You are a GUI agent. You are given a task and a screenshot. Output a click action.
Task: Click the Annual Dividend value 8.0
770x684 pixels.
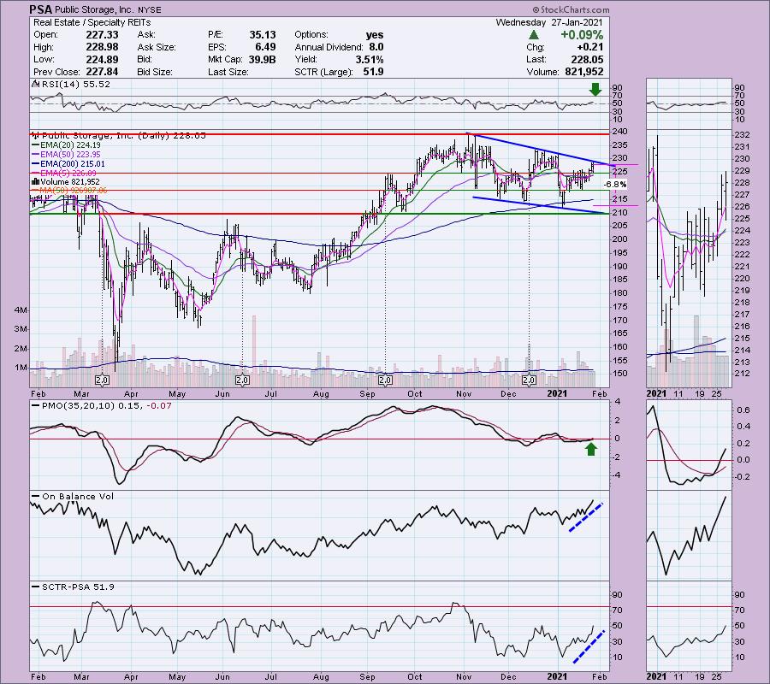[376, 47]
